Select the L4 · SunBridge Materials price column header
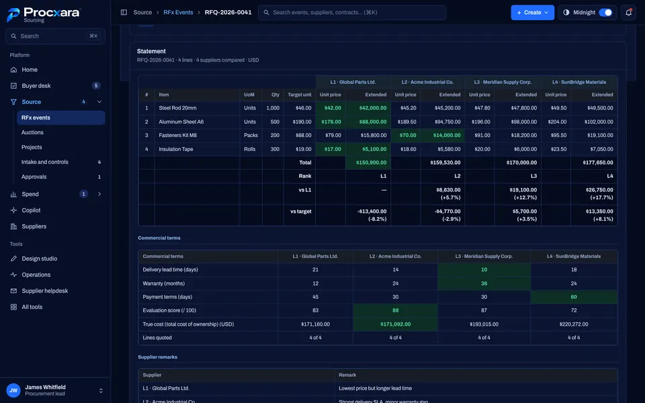 tap(579, 82)
